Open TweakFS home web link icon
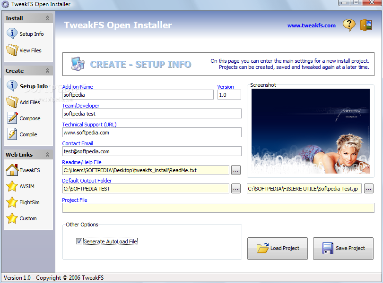The height and width of the screenshot is (283, 383). click(x=12, y=170)
